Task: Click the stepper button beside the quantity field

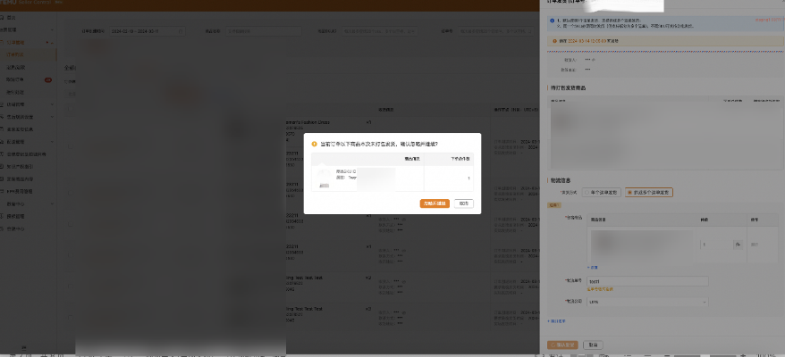Action: 739,243
